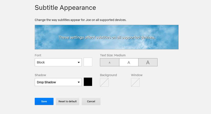Open the Shadow dropdown showing Drop Shadow
The width and height of the screenshot is (211, 114).
pos(58,82)
